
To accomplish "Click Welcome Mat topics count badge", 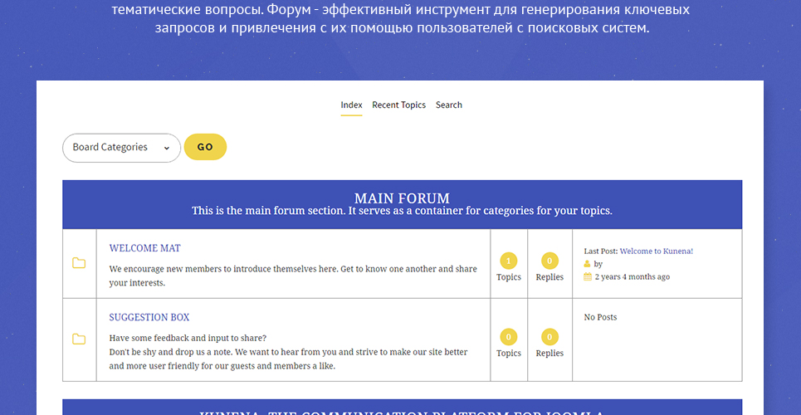I will tap(508, 261).
